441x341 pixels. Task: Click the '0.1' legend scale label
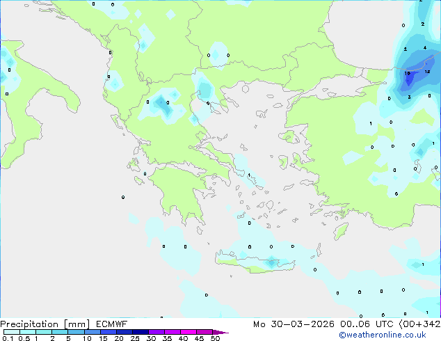(x=8, y=338)
